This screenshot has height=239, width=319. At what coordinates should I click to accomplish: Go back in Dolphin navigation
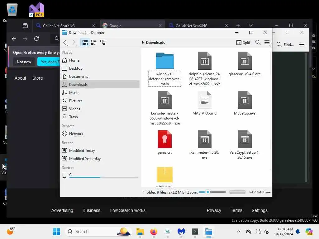(x=65, y=42)
